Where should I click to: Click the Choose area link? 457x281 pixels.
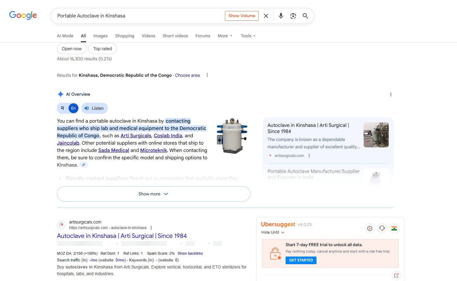(x=187, y=75)
